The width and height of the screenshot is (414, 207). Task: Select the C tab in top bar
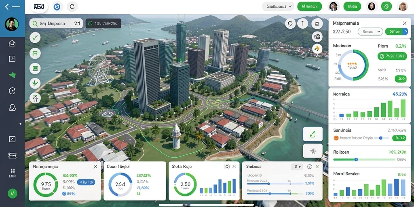[72, 6]
